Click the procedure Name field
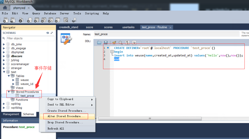 [x=167, y=34]
